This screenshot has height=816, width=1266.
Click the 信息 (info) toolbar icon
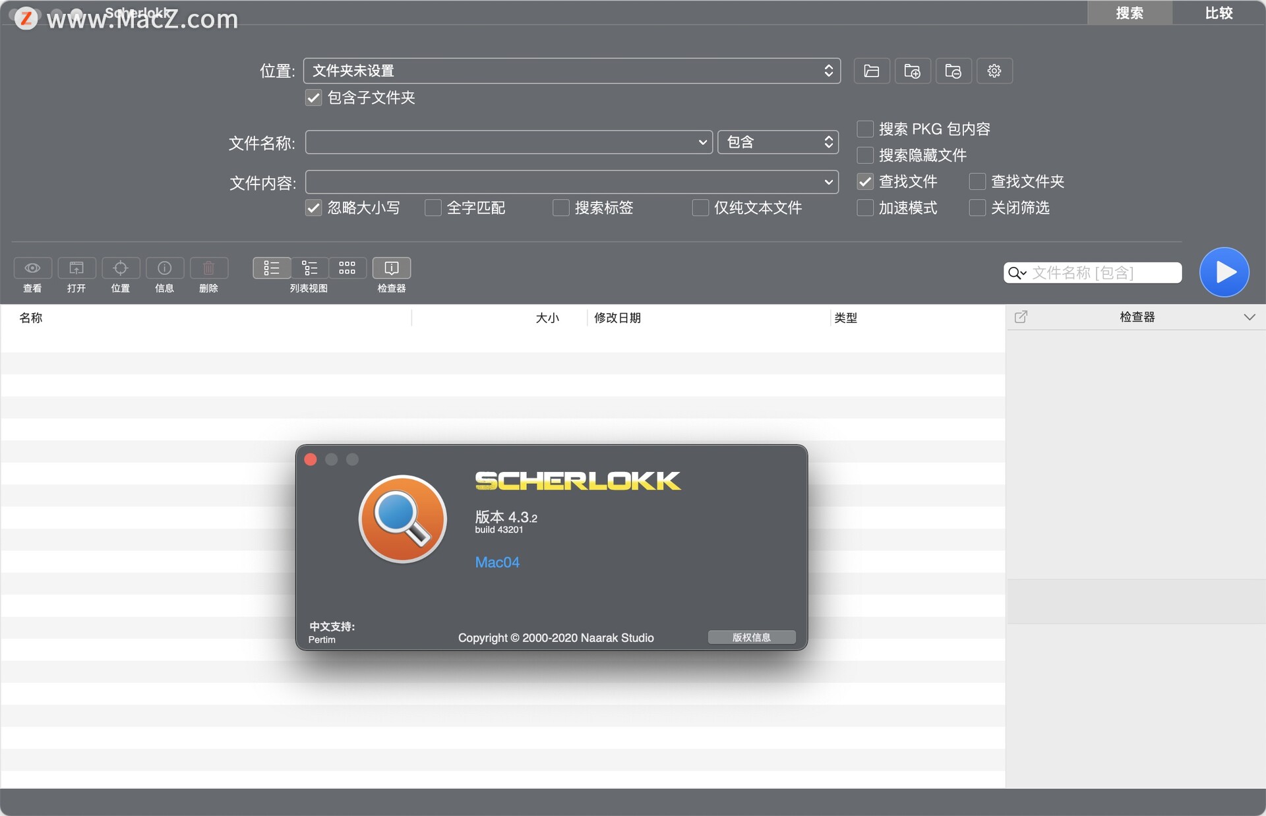[164, 268]
